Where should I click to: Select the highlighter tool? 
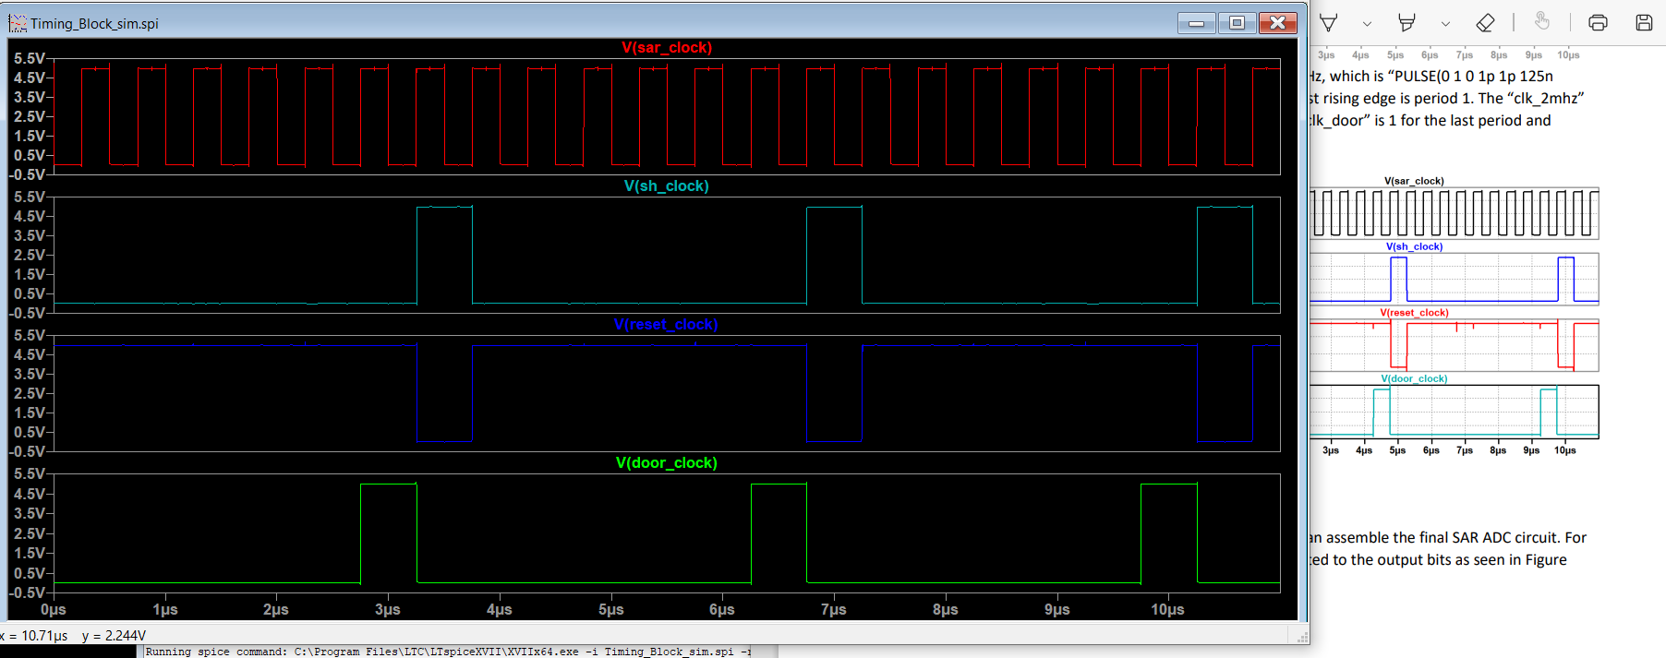click(x=1406, y=23)
